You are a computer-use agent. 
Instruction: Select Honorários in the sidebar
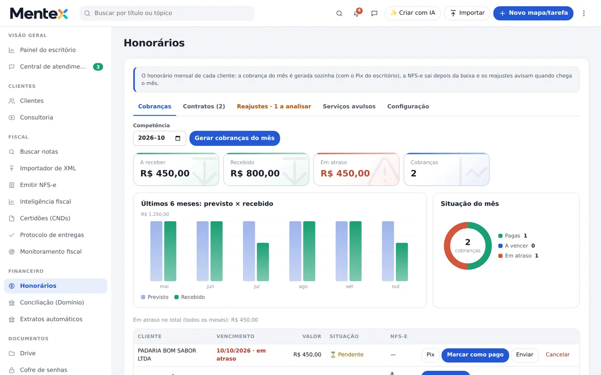(56, 286)
